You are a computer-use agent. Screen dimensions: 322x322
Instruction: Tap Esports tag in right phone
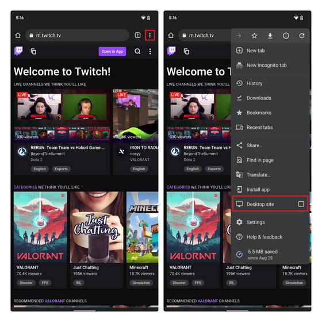tap(214, 169)
